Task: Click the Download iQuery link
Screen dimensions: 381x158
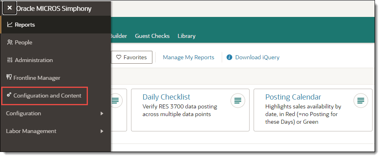Action: pyautogui.click(x=257, y=57)
